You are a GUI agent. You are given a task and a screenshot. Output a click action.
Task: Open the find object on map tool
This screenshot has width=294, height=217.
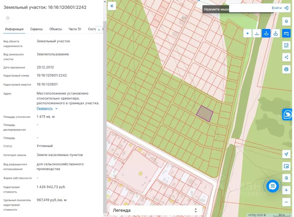286,178
